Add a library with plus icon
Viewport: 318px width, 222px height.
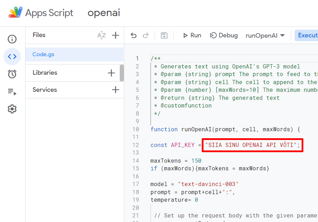(111, 73)
